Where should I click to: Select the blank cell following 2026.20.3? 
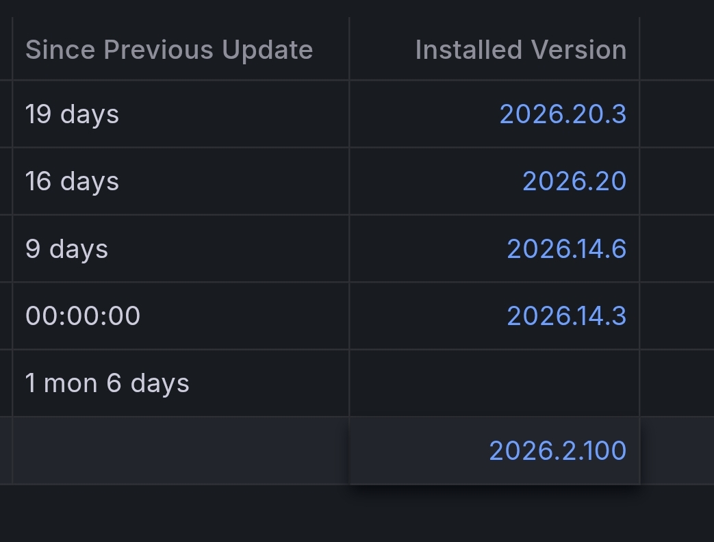coord(677,114)
